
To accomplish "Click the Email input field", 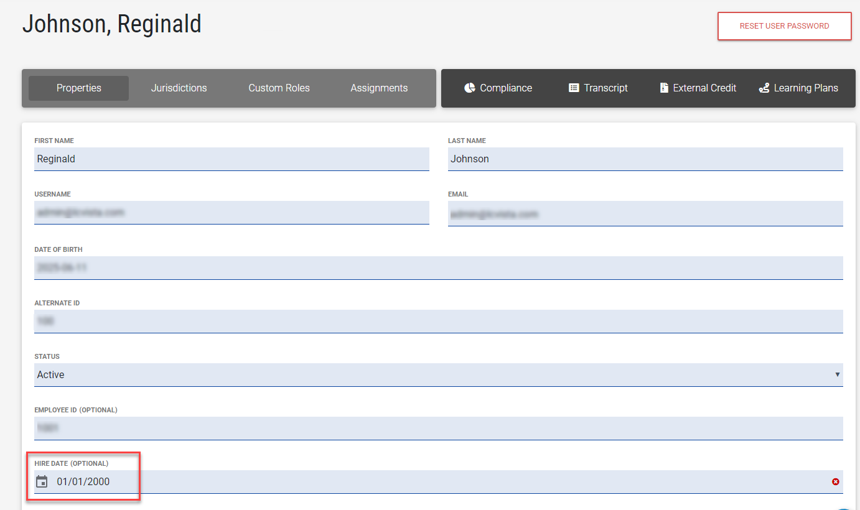I will point(645,214).
